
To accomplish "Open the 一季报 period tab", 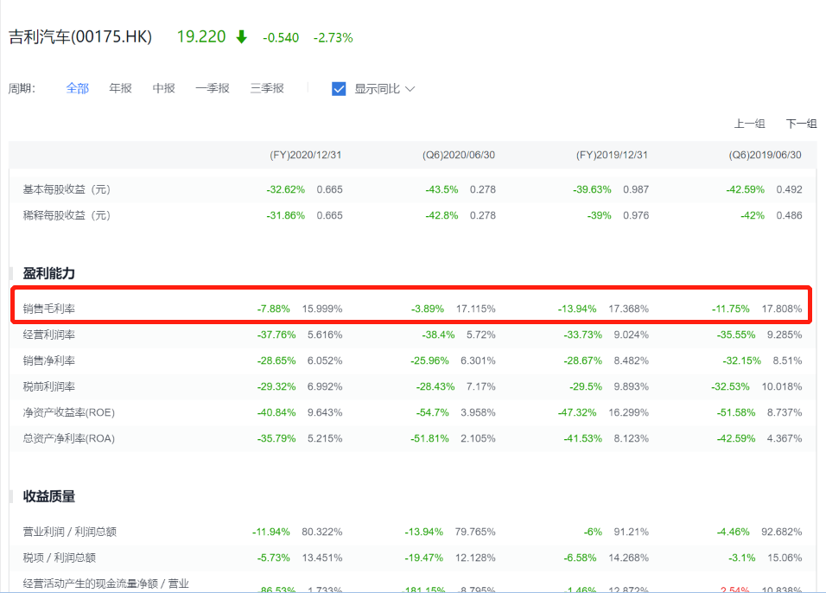I will [213, 88].
